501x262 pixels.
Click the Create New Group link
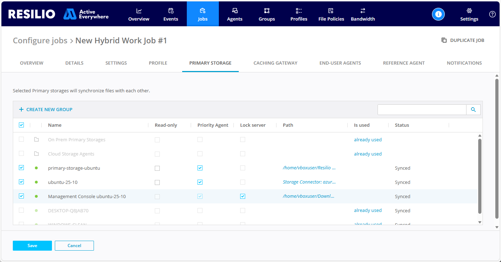46,110
